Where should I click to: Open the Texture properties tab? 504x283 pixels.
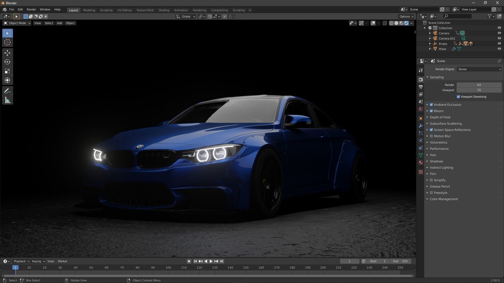coord(421,172)
